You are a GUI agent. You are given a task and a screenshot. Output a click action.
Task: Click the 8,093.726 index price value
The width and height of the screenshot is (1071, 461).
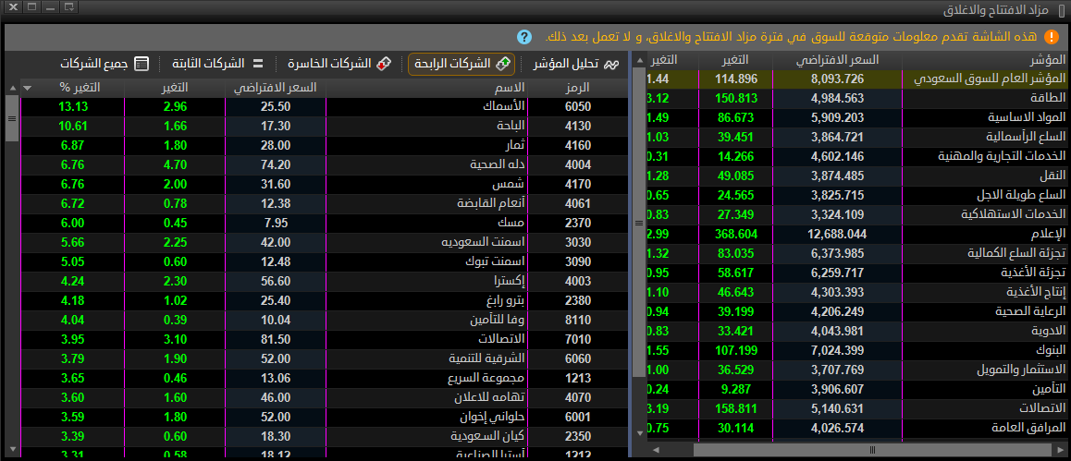point(838,79)
